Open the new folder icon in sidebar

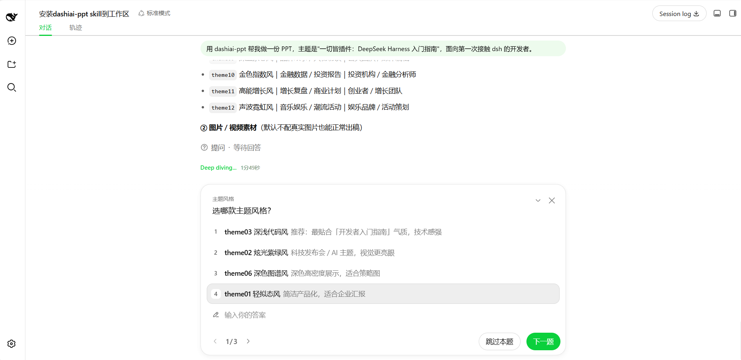12,64
